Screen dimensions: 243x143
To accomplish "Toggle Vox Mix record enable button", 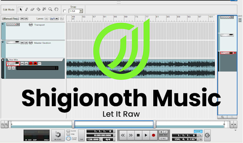I will pyautogui.click(x=35, y=63).
